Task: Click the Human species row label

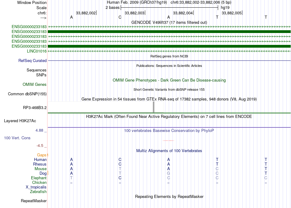Action: click(x=40, y=159)
